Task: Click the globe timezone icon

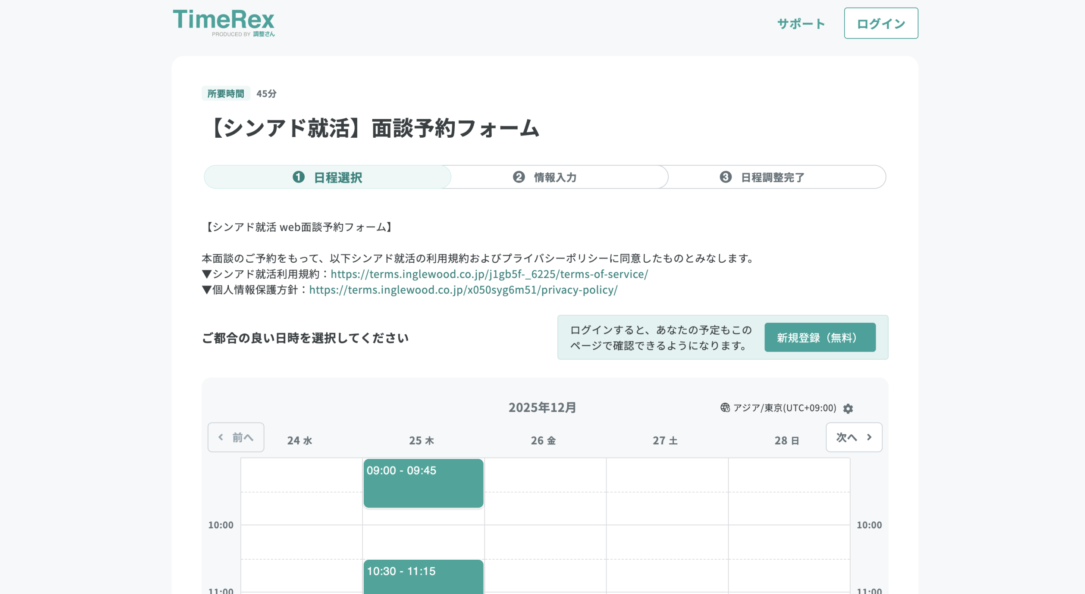Action: click(x=725, y=408)
